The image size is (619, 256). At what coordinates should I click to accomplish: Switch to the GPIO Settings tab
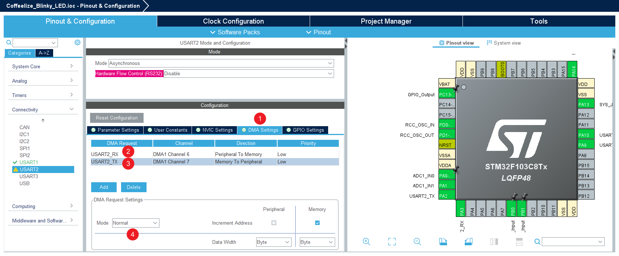point(305,130)
